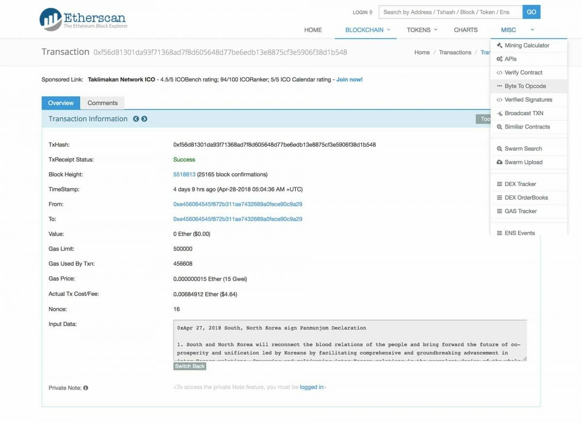Expand the Blockchain dropdown menu
The height and width of the screenshot is (423, 582).
coord(368,30)
